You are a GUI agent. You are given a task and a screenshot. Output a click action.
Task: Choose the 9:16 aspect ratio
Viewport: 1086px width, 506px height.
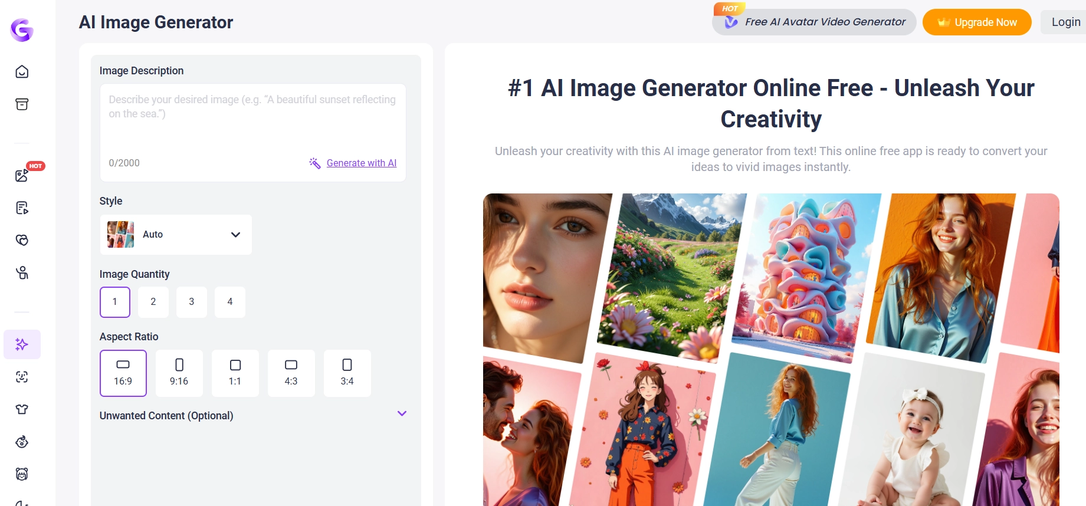coord(179,373)
